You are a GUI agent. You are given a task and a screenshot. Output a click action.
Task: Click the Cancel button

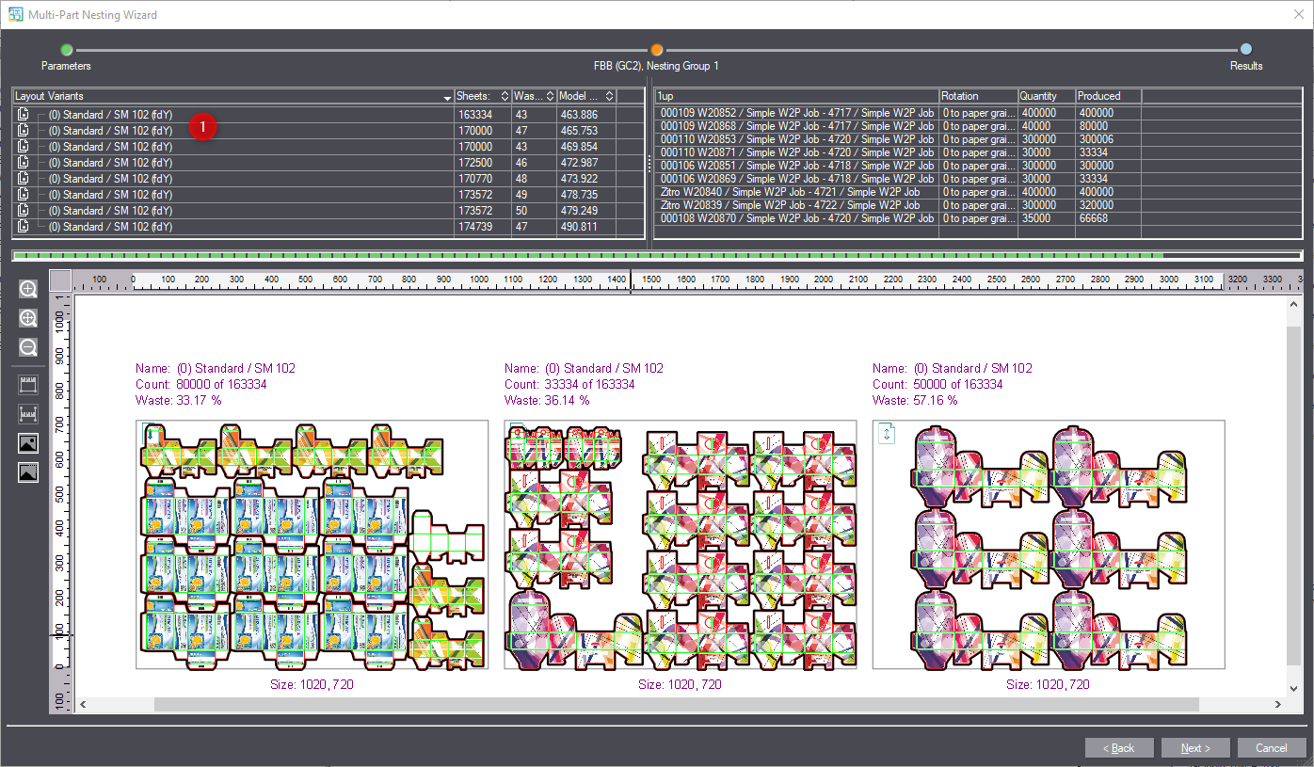click(1271, 747)
